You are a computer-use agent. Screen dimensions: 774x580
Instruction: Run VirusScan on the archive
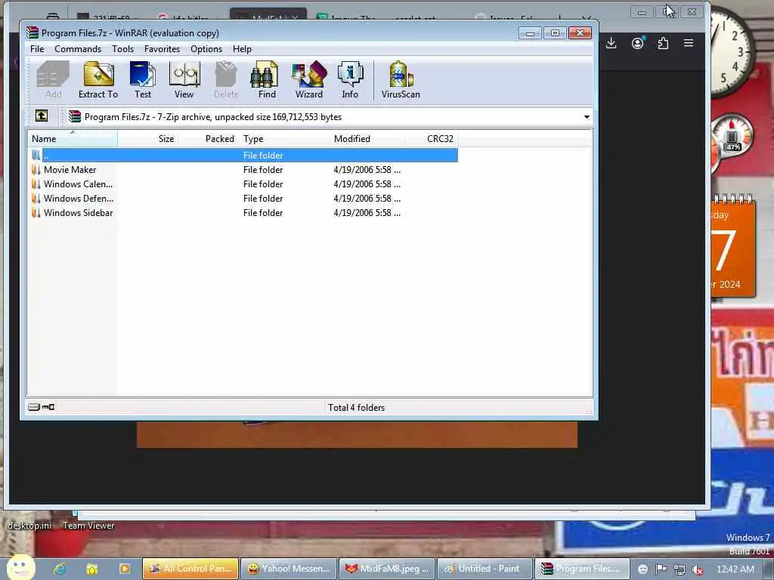pyautogui.click(x=401, y=80)
